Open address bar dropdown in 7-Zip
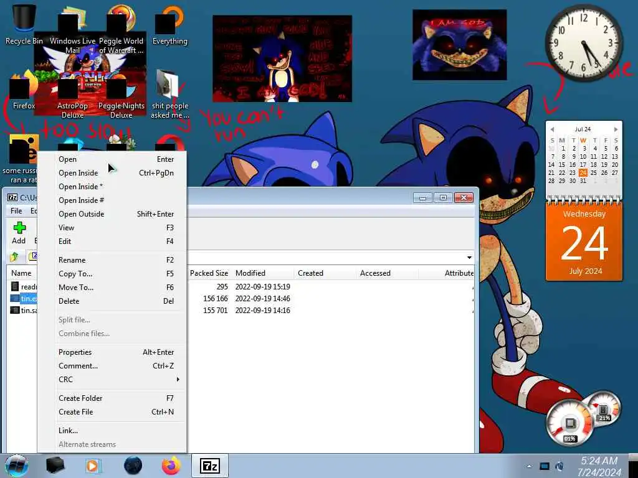The width and height of the screenshot is (638, 478). coord(469,257)
